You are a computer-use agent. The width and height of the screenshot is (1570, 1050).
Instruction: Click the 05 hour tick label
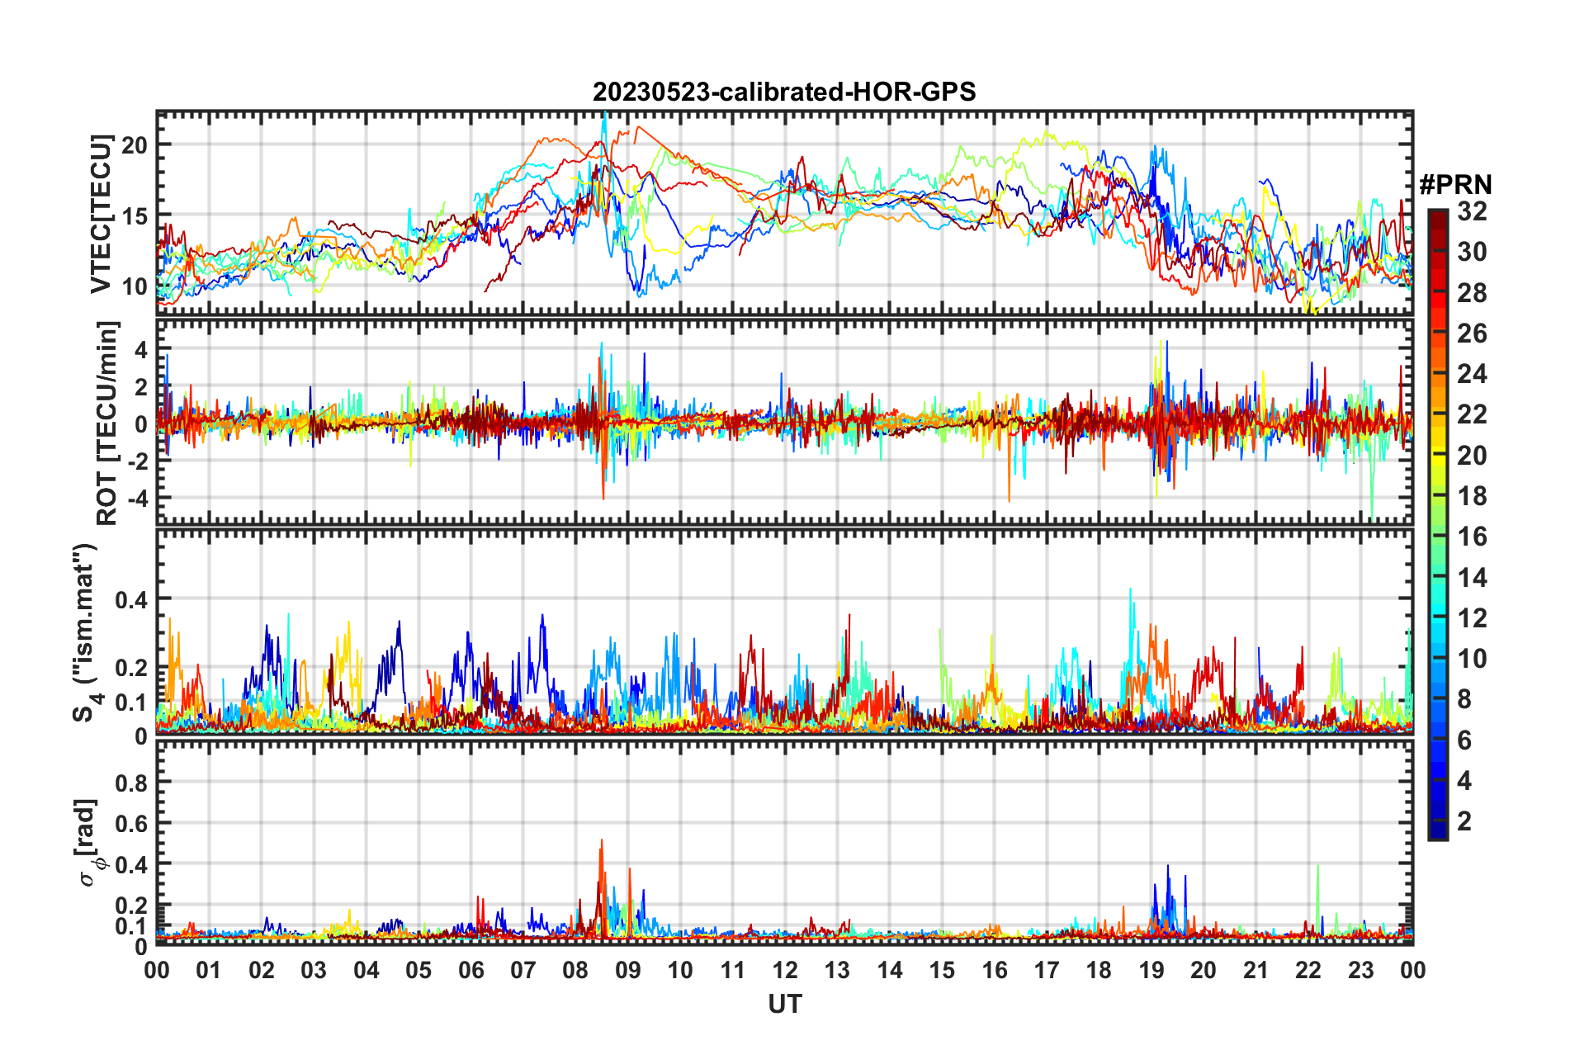coord(419,970)
